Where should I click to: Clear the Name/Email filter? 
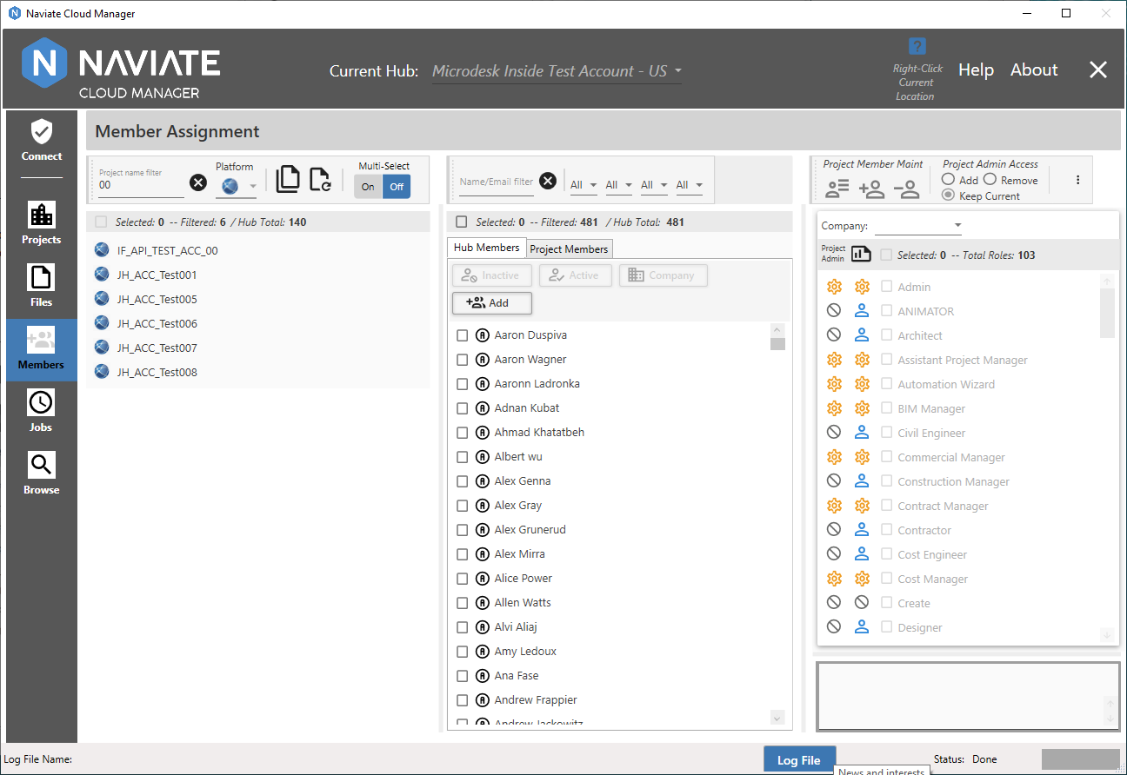point(548,181)
